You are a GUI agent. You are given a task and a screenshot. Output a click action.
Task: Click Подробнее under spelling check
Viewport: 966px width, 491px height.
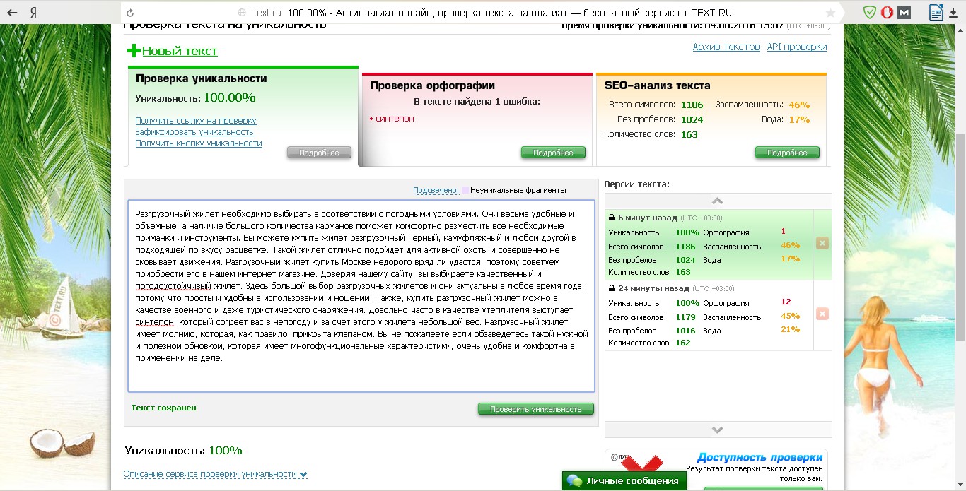(553, 153)
